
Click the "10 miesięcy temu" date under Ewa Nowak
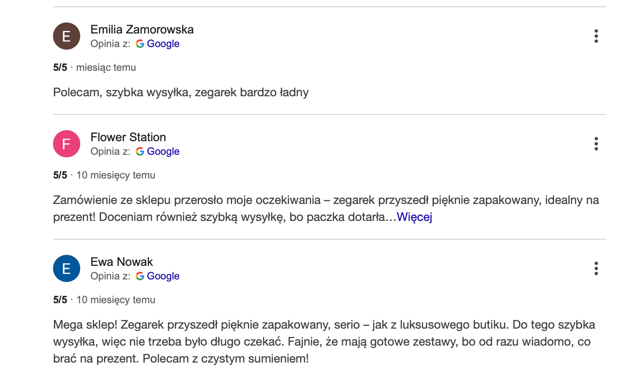116,300
